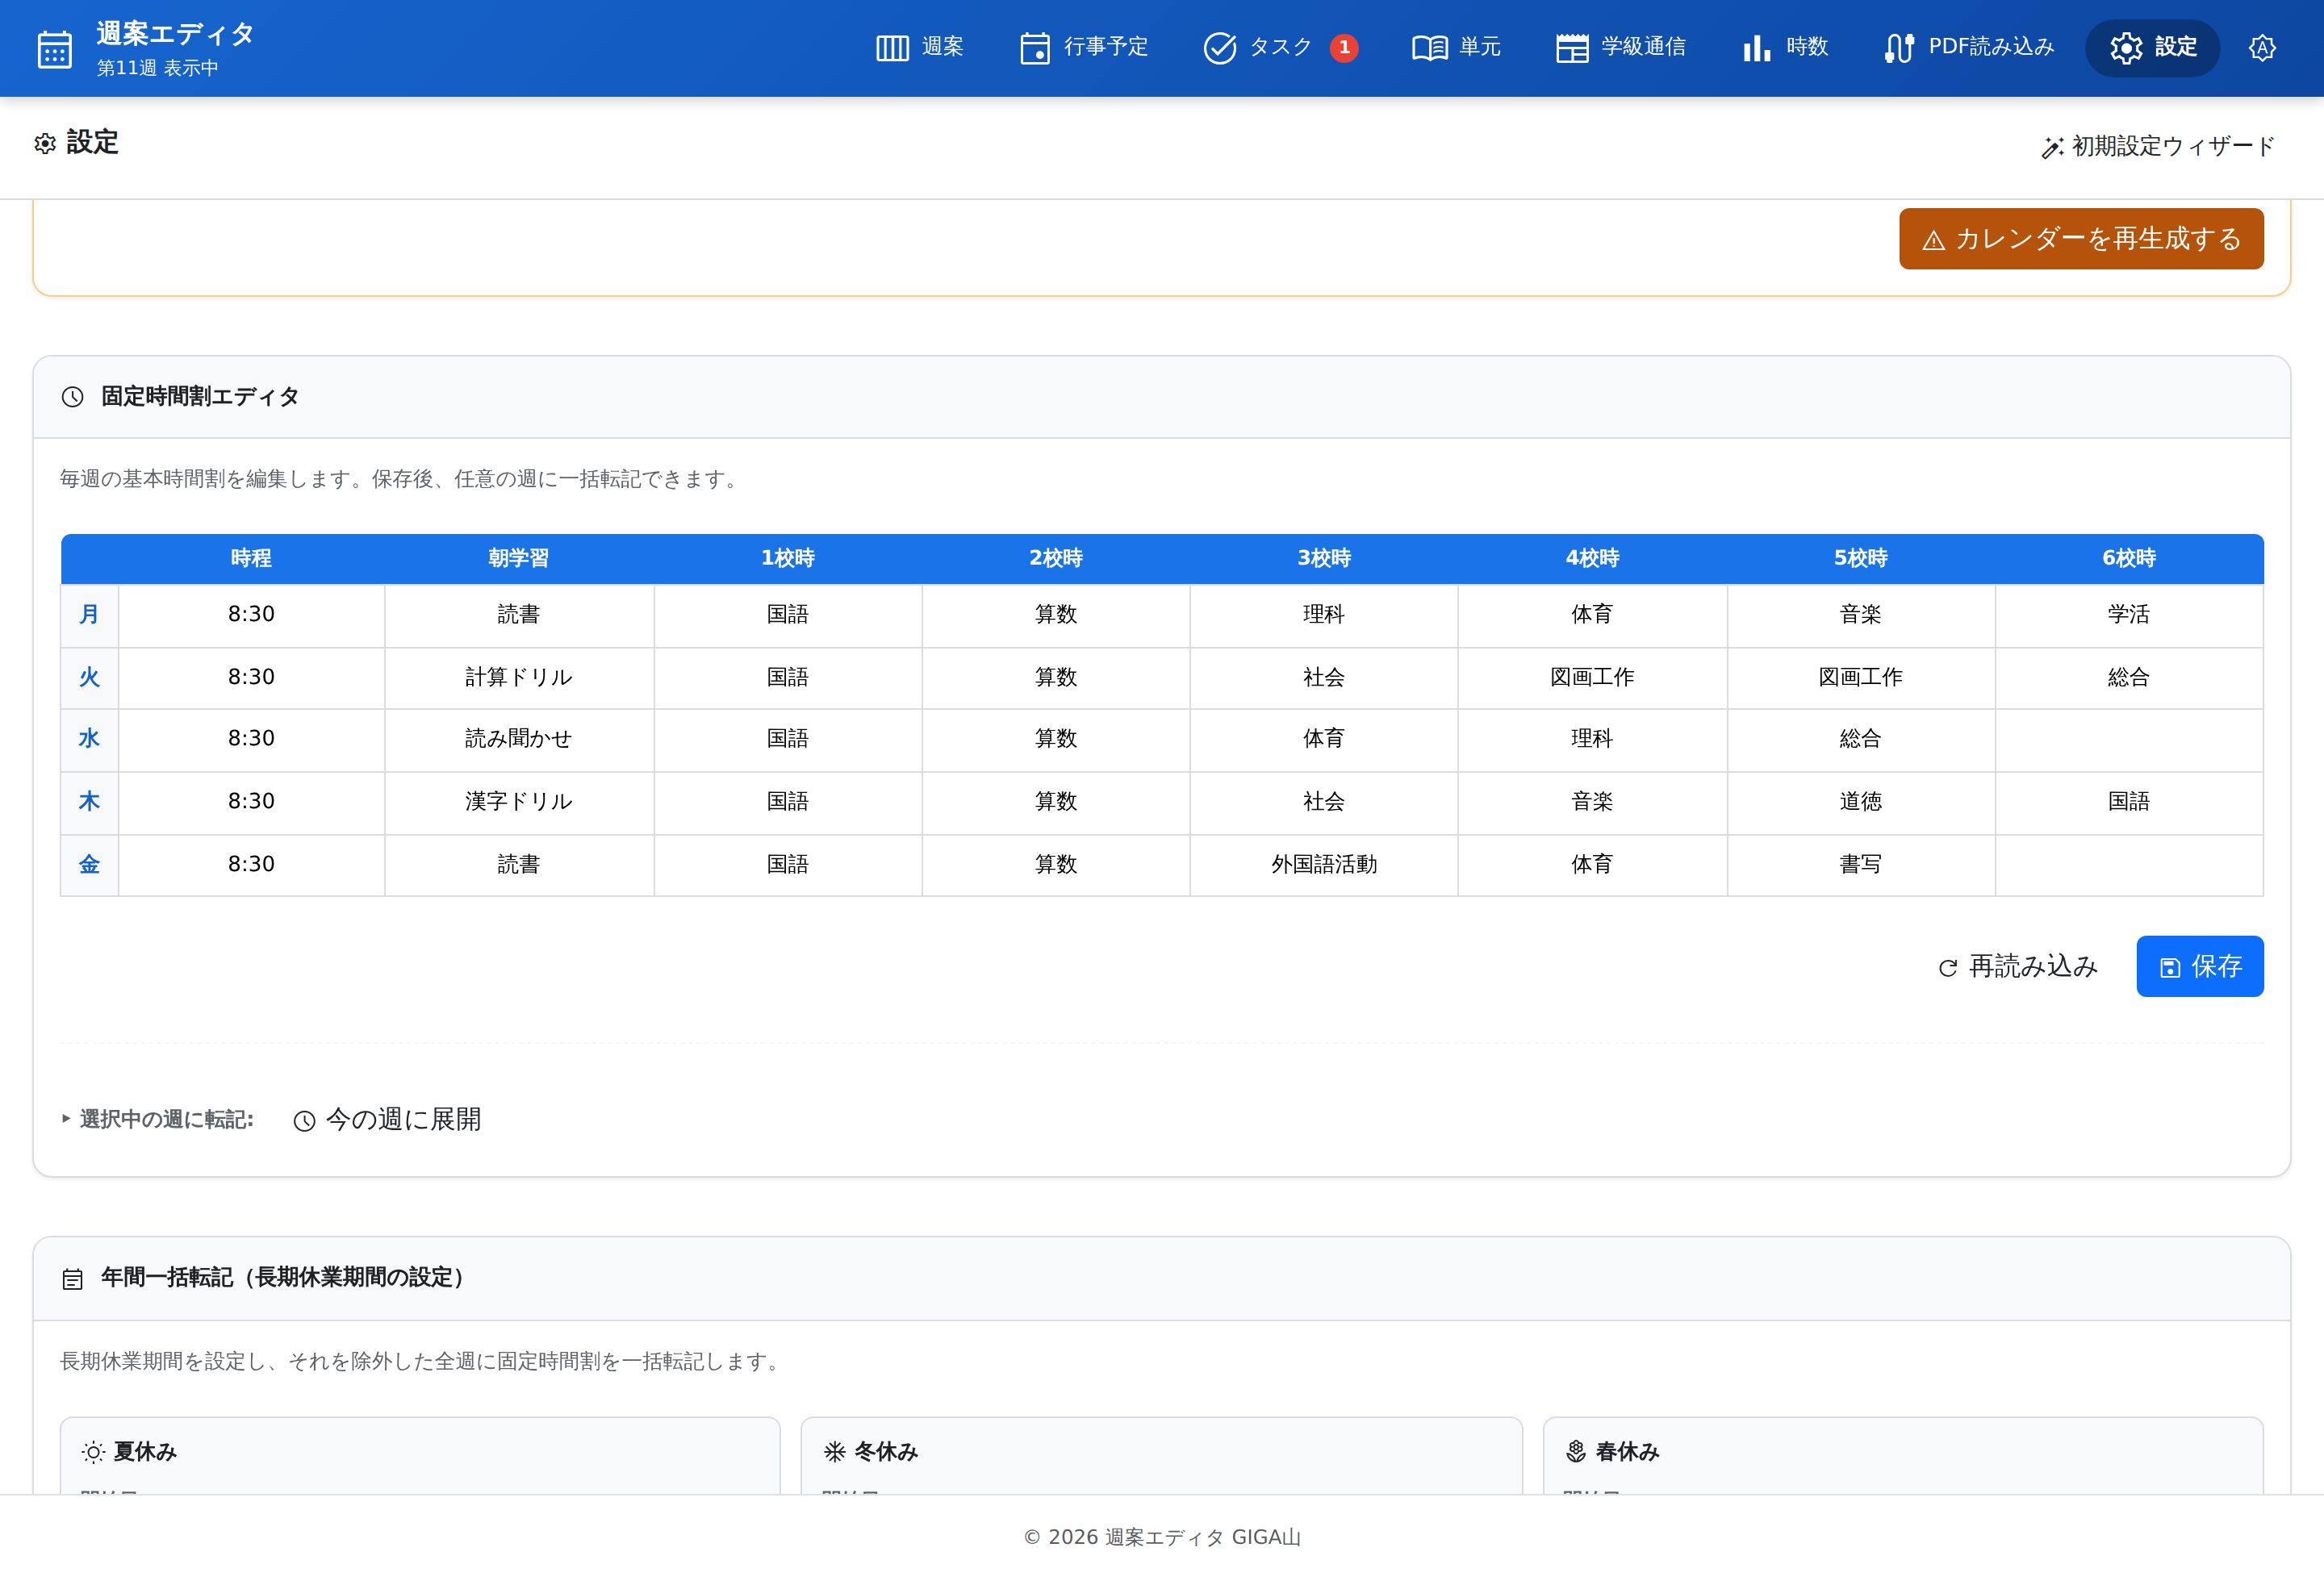Select the 設定 settings tab

pyautogui.click(x=2152, y=47)
